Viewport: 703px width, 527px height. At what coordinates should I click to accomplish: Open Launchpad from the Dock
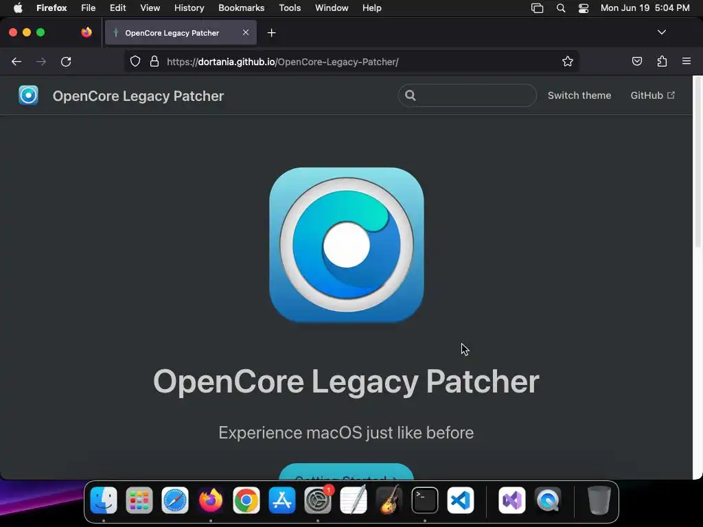coord(139,500)
